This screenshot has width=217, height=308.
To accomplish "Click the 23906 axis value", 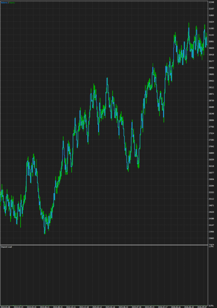I will pos(211,231).
